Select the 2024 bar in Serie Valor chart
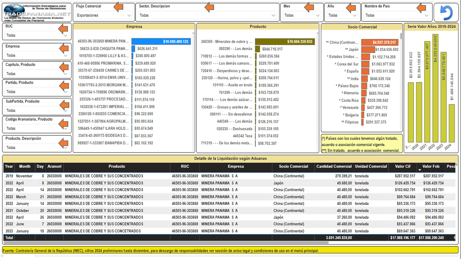The image size is (461, 259). click(x=452, y=123)
